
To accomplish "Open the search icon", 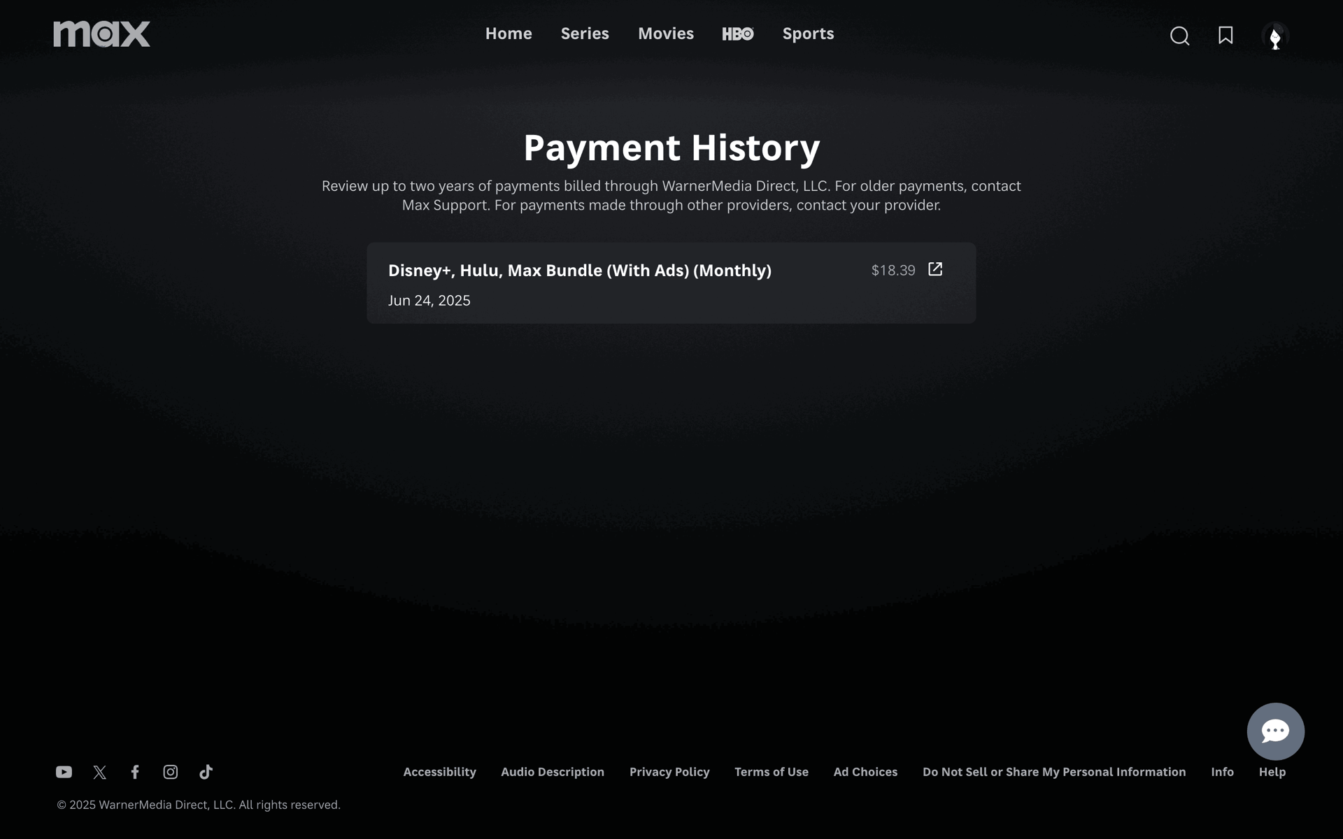I will coord(1179,36).
